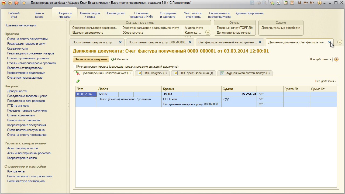
Task: Open the information (i) icon
Action: point(320,3)
